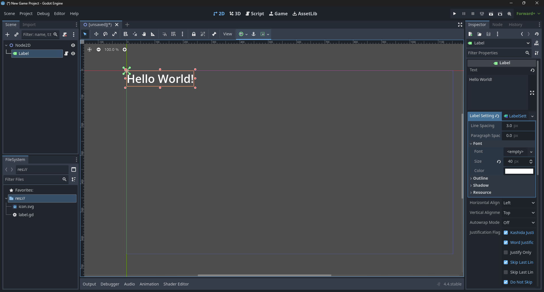This screenshot has width=544, height=292.
Task: Enable the Justify Only checkbox
Action: point(506,252)
